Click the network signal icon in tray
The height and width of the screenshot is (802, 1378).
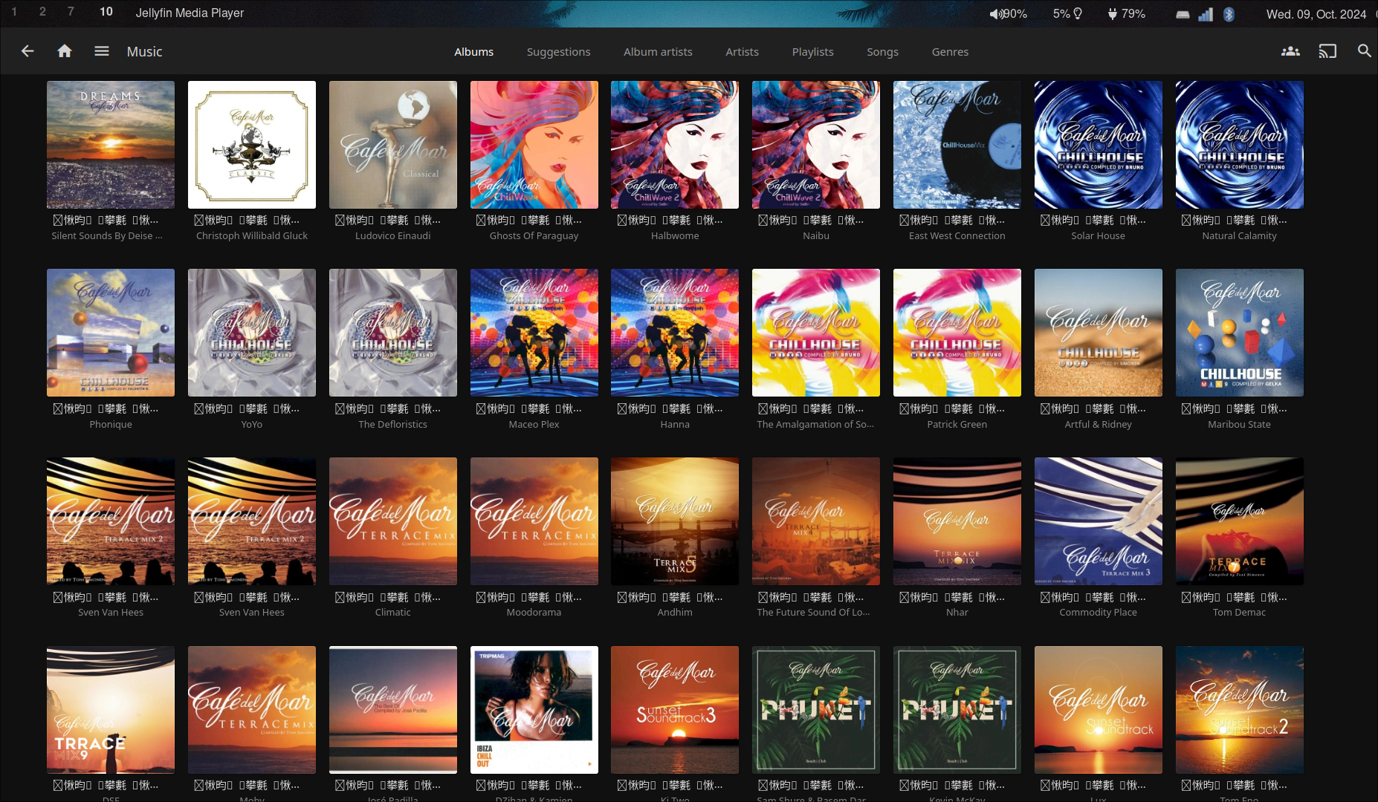pos(1206,14)
